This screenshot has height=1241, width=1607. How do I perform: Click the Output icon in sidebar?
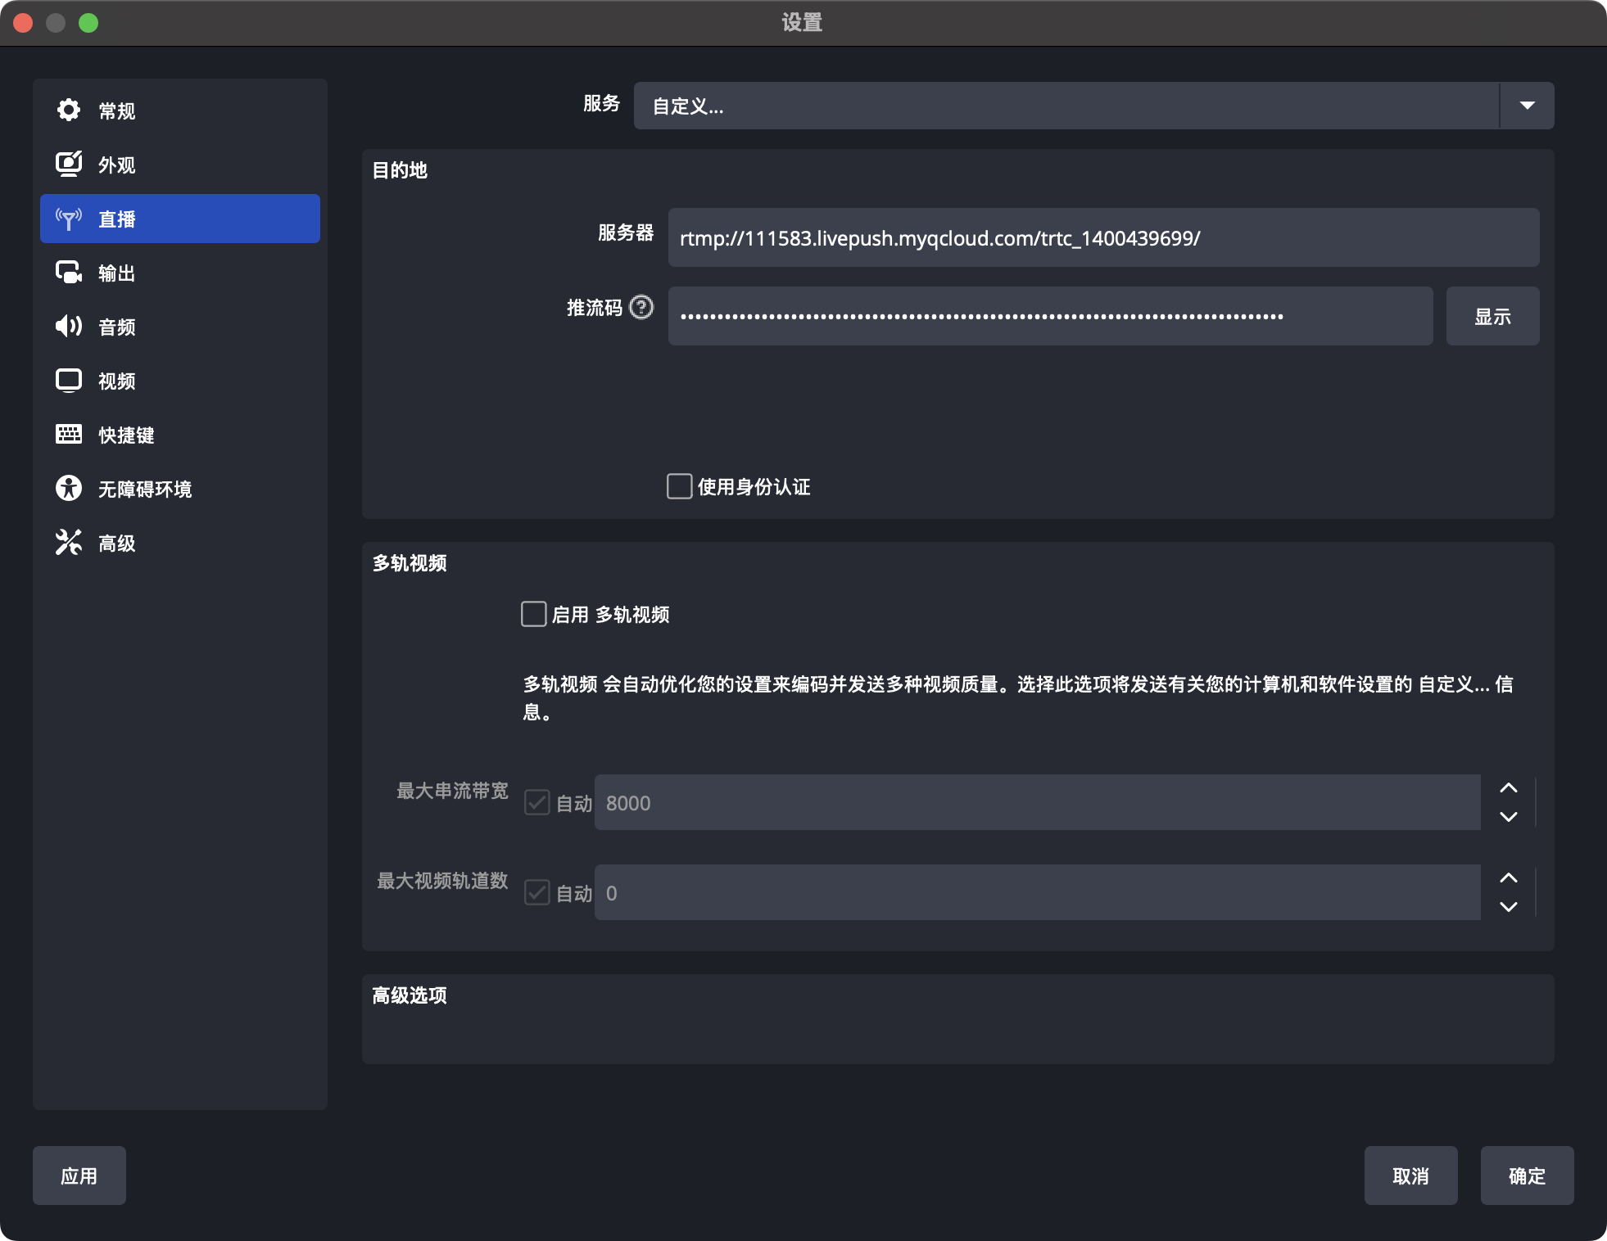69,272
